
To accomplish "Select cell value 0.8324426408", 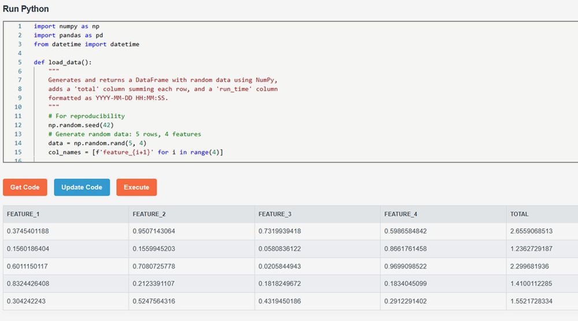I will [x=28, y=284].
